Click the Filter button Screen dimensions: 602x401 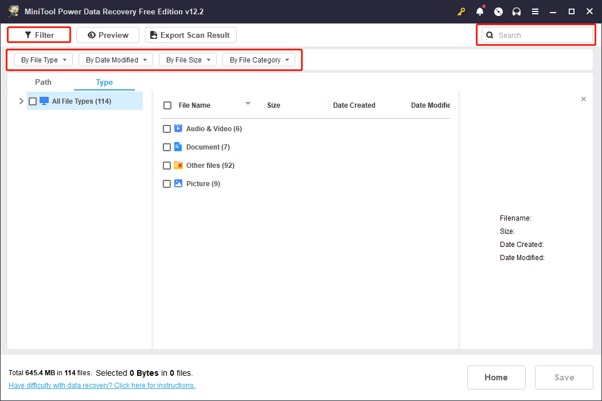(39, 35)
